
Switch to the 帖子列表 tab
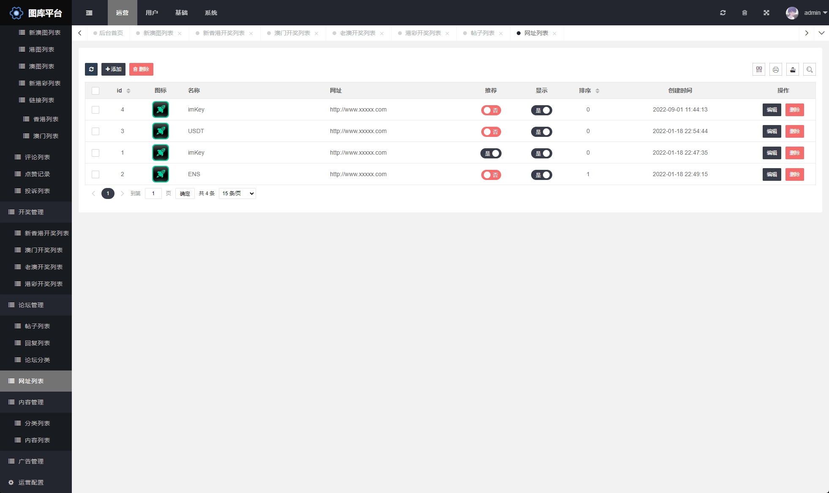click(x=483, y=33)
